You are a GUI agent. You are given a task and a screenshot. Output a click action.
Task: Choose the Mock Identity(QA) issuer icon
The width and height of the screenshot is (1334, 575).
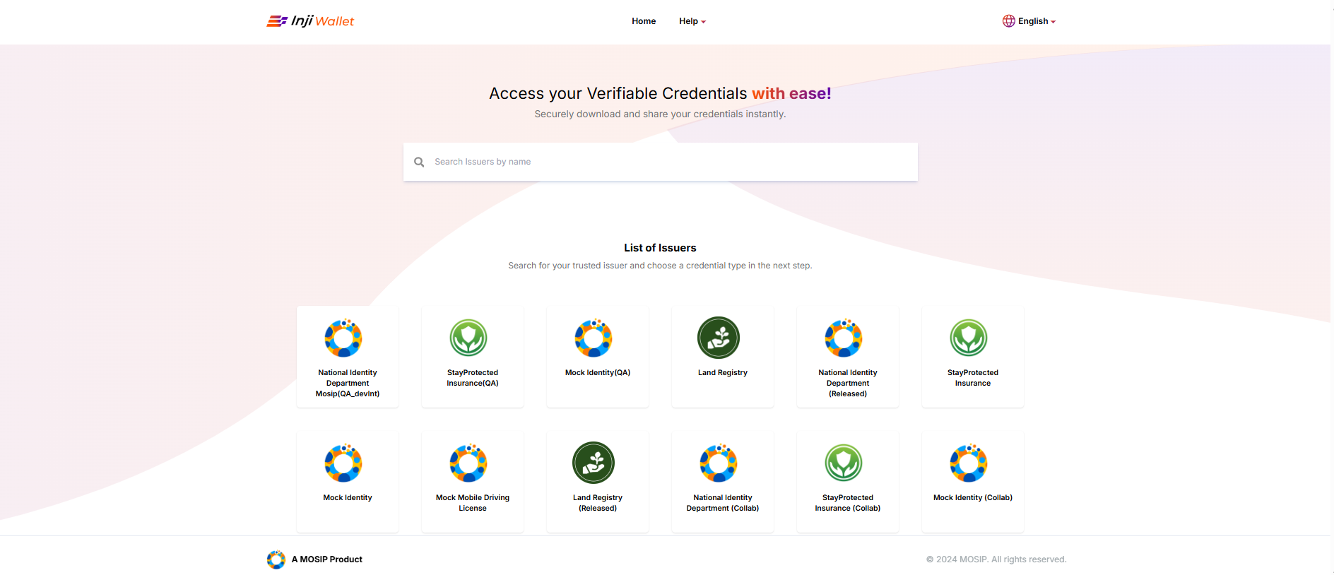(x=594, y=338)
